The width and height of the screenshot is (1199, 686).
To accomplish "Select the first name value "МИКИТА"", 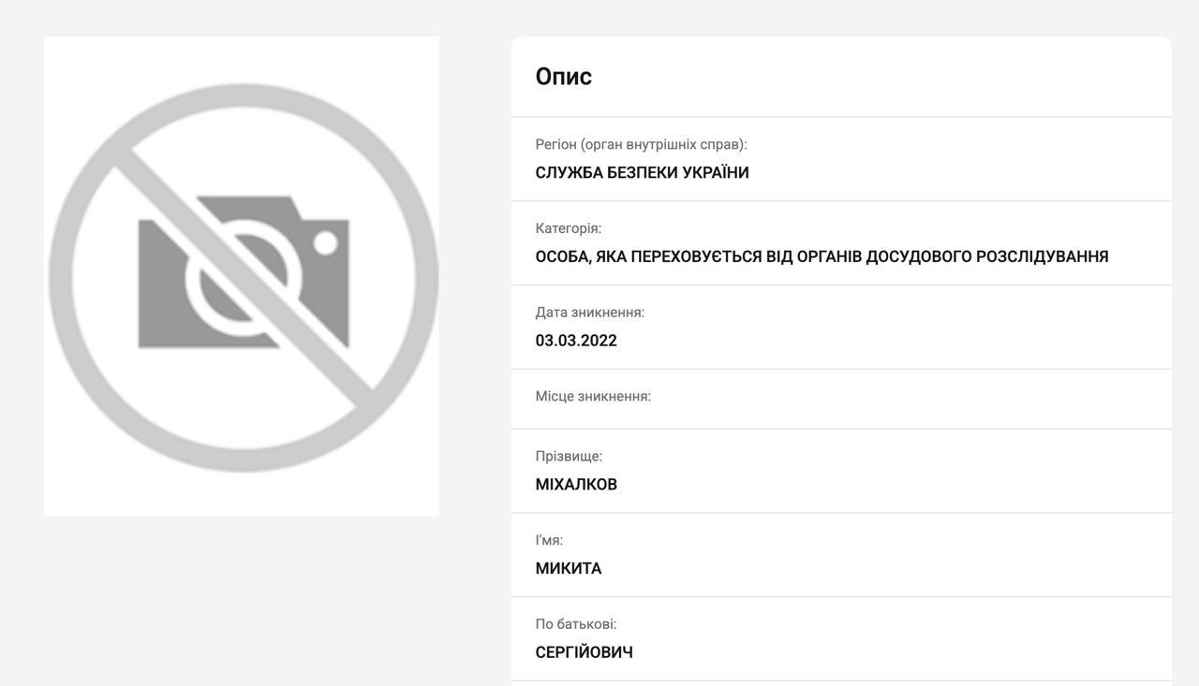I will 568,569.
